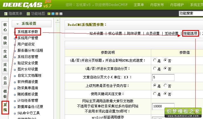The height and width of the screenshot is (119, 203).
Task: Switch to the 互动设置 config tab
Action: [171, 34]
